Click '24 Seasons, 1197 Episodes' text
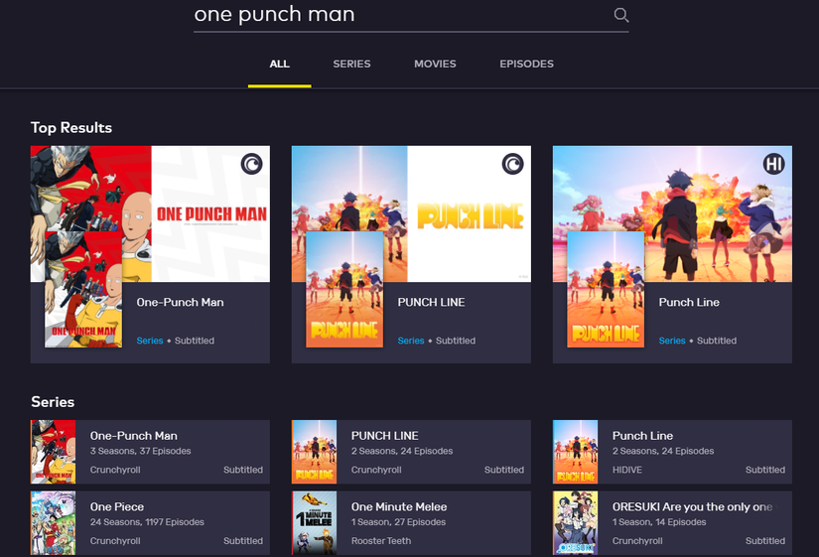The height and width of the screenshot is (557, 819). [147, 522]
